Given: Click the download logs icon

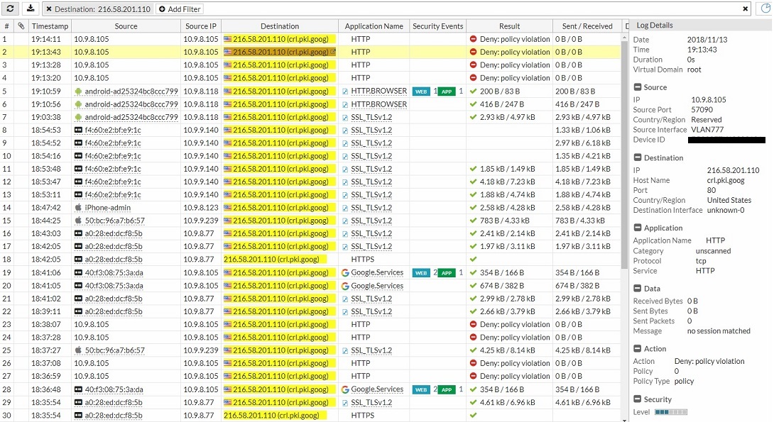Looking at the screenshot, I should (x=31, y=9).
